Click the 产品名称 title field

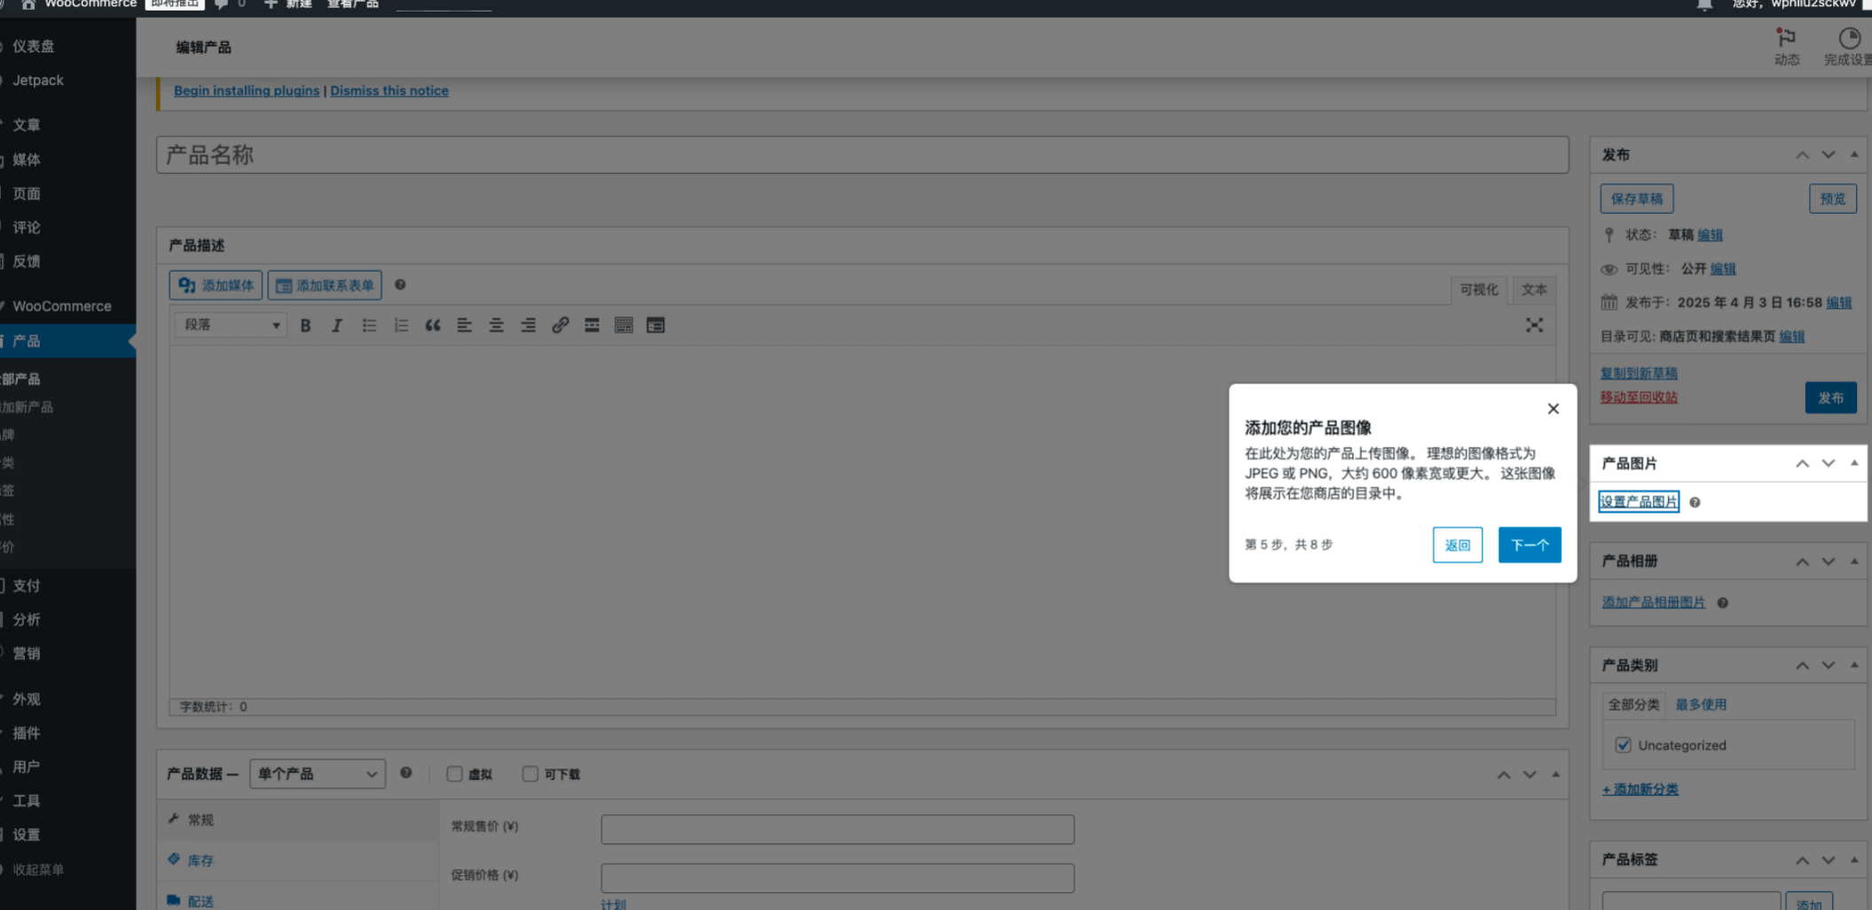point(862,155)
